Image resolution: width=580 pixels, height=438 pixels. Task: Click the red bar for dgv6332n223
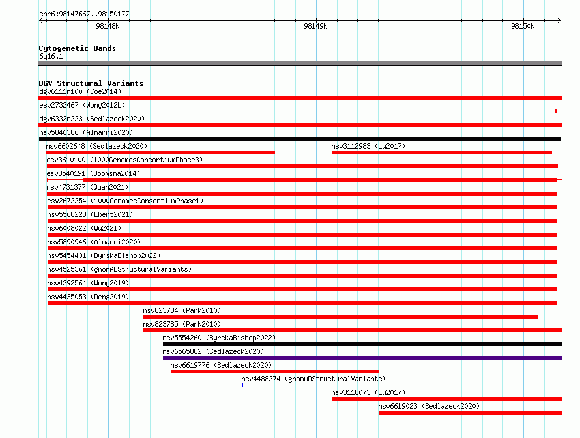(x=300, y=125)
